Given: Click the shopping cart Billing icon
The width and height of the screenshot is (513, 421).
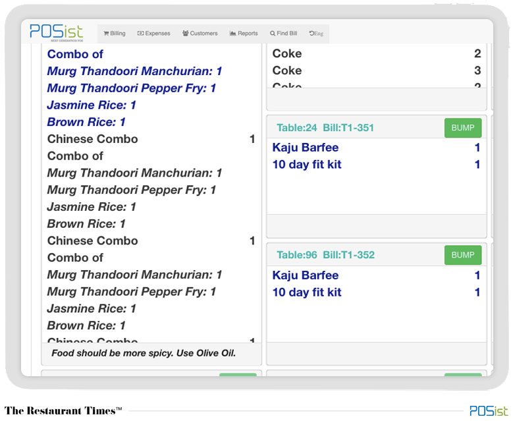Looking at the screenshot, I should tap(106, 34).
